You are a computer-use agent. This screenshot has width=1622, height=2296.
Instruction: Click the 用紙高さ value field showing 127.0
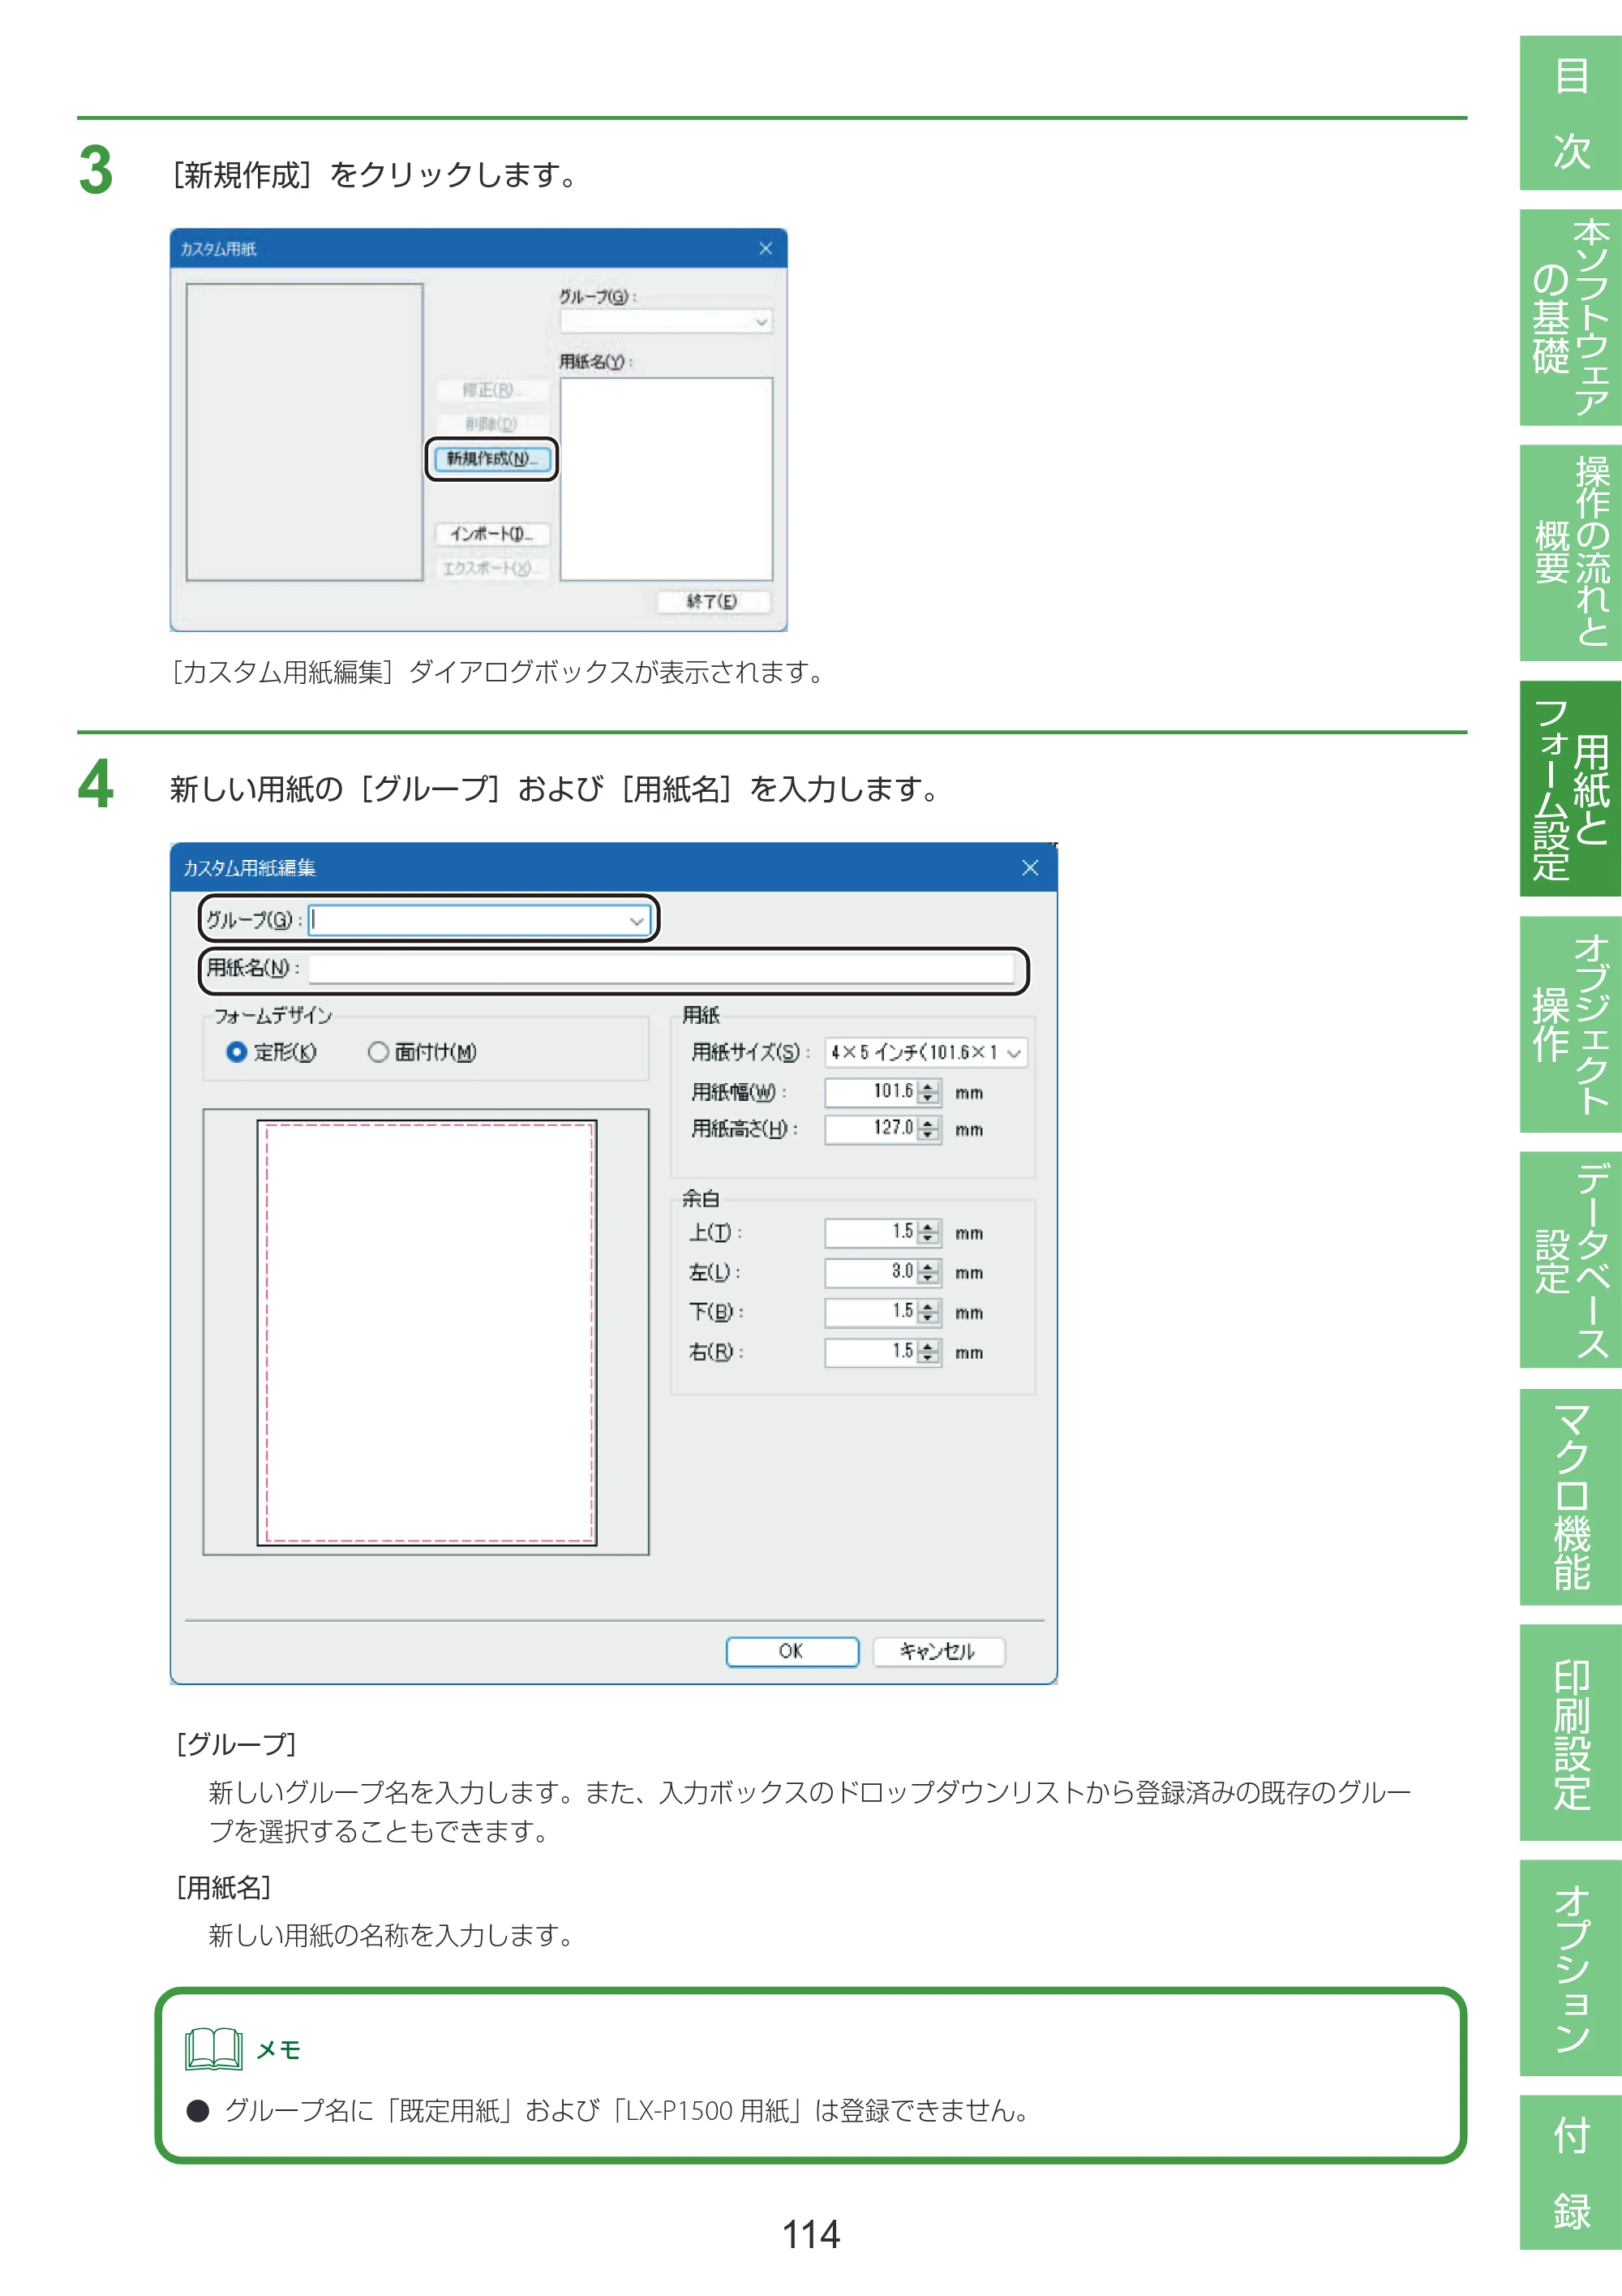point(872,1129)
